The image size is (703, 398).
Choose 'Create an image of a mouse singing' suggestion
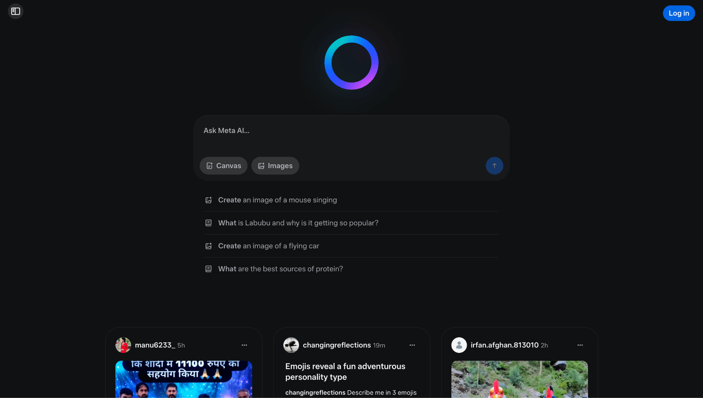click(351, 200)
